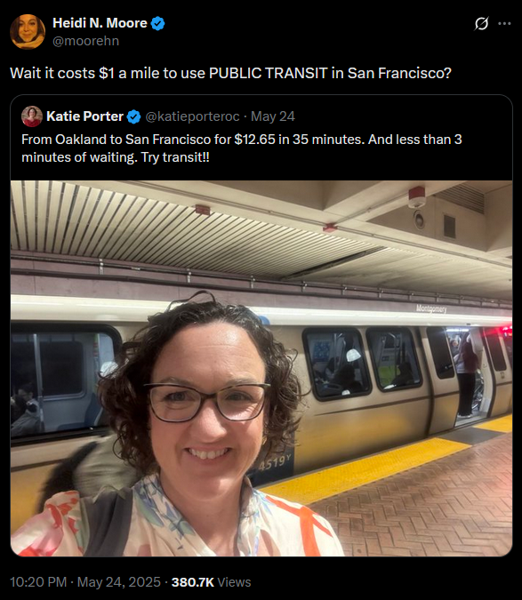Open the @moorehn handle link
The width and height of the screenshot is (522, 600).
point(85,41)
